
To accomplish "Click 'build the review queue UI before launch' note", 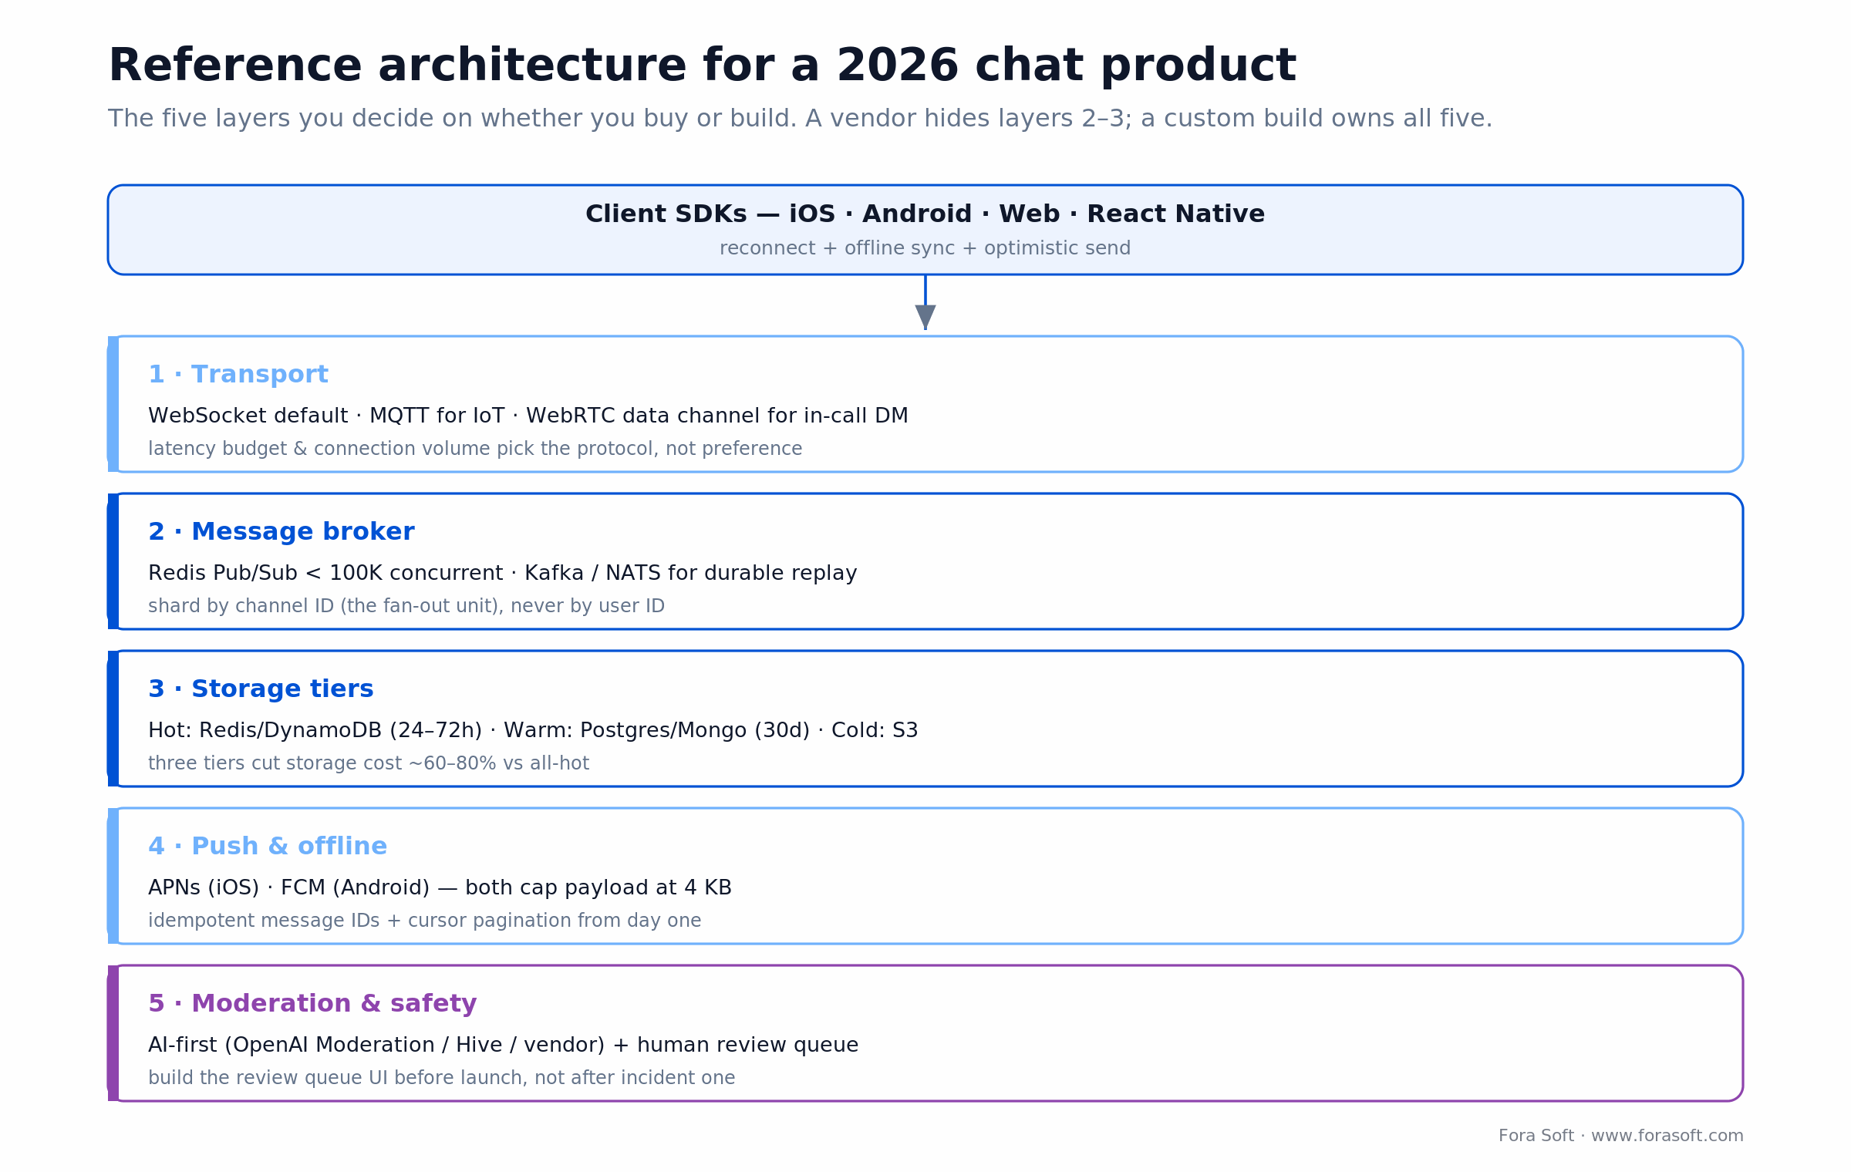I will coord(442,1078).
